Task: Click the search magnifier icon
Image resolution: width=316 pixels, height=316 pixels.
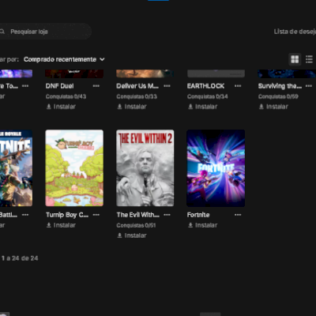Action: coord(2,32)
